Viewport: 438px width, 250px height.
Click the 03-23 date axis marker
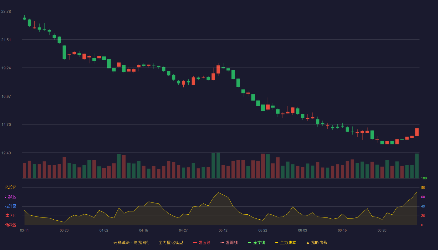tap(64, 230)
